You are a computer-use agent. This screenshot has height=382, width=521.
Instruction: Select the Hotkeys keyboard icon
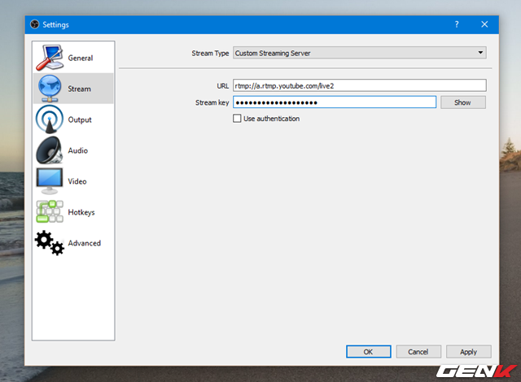[x=50, y=212]
